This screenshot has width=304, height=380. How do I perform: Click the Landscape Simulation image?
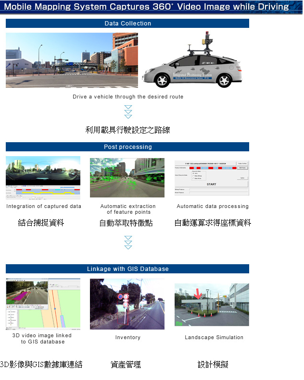212,305
